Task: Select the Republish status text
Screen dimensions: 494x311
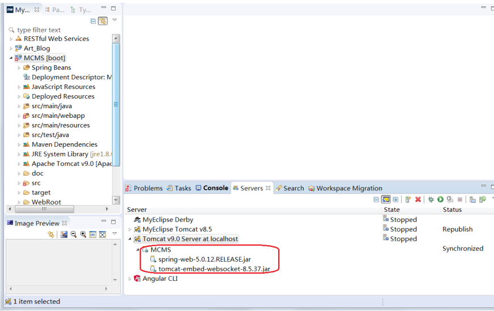Action: click(x=457, y=229)
